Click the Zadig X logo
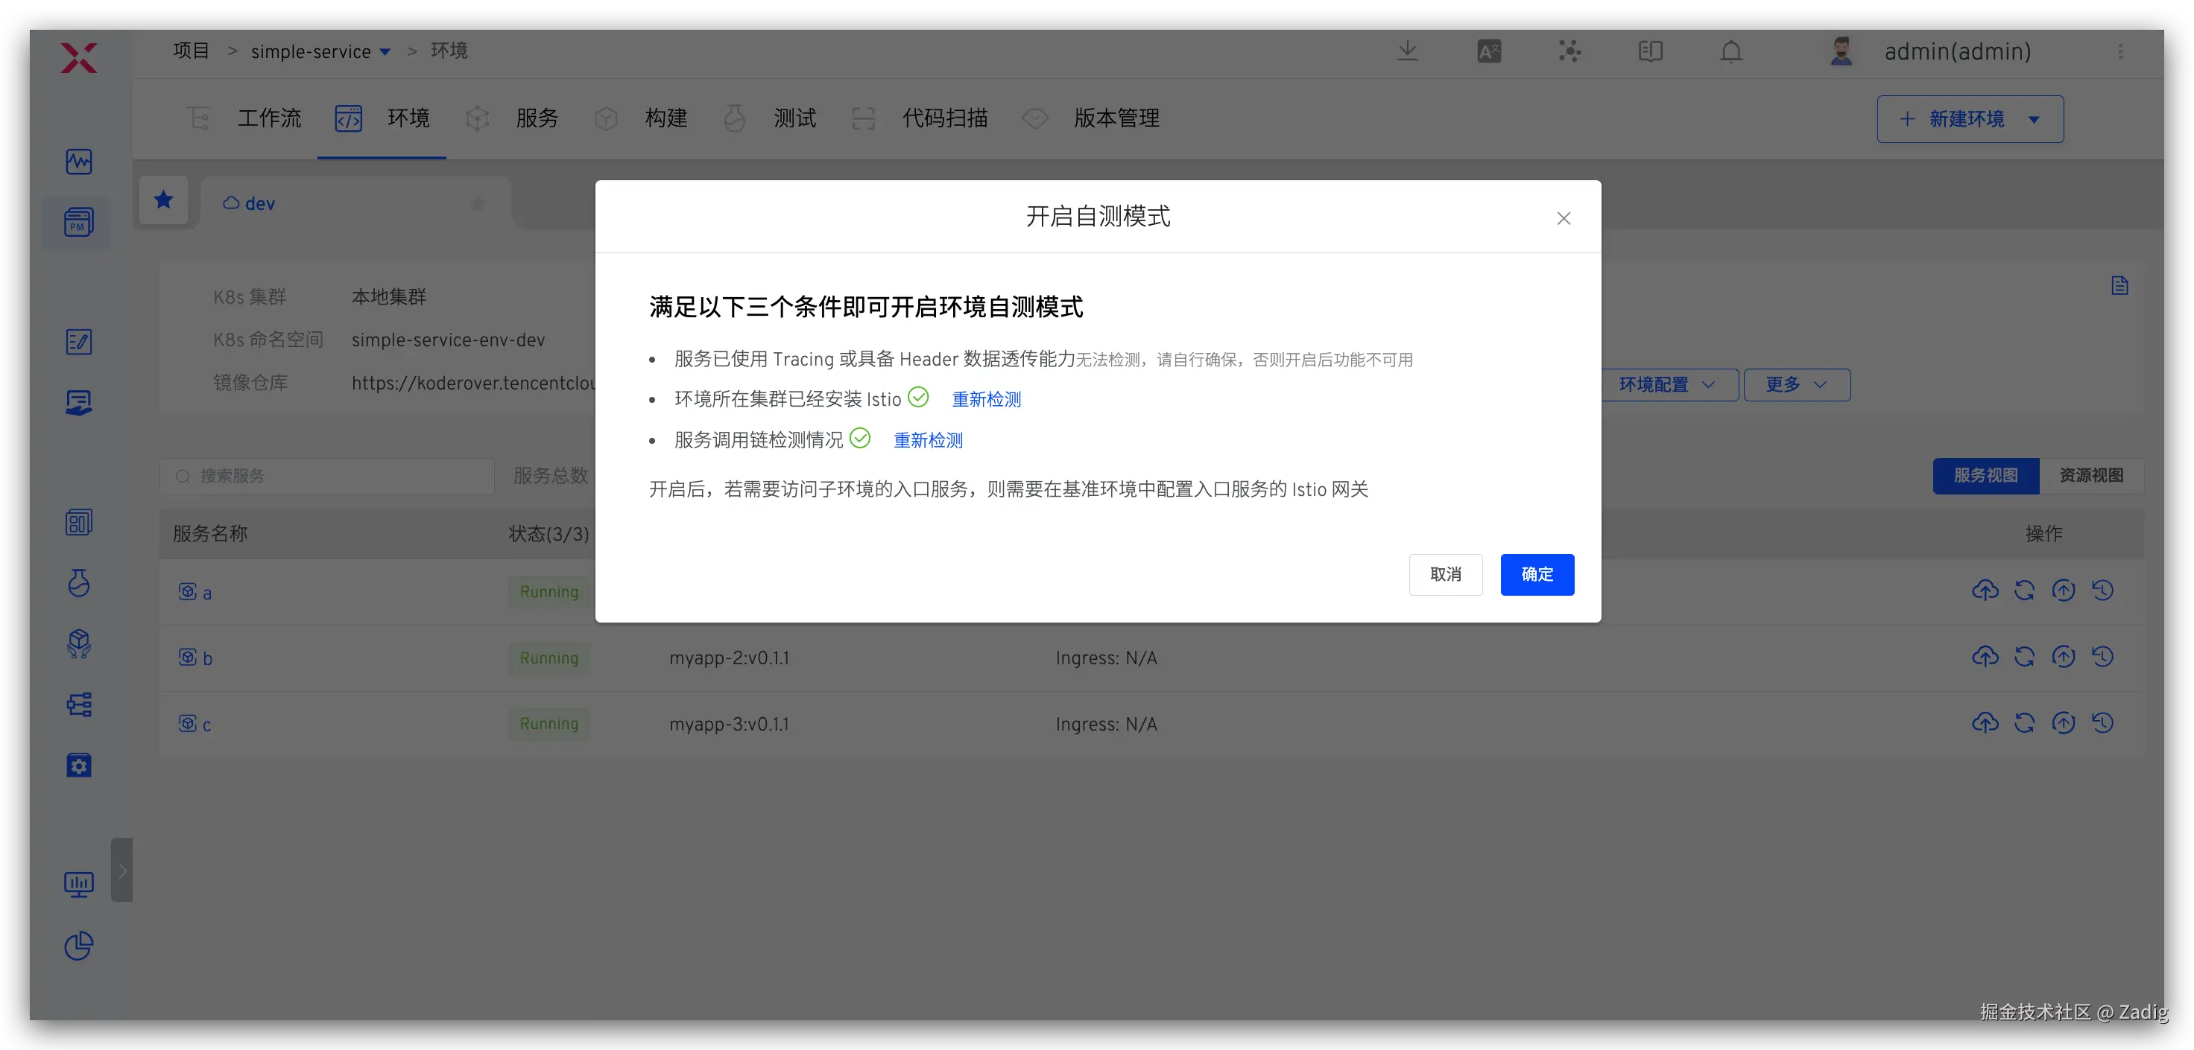 click(x=78, y=57)
